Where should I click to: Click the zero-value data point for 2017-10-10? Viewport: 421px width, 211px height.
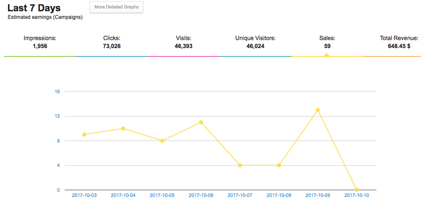pyautogui.click(x=357, y=190)
